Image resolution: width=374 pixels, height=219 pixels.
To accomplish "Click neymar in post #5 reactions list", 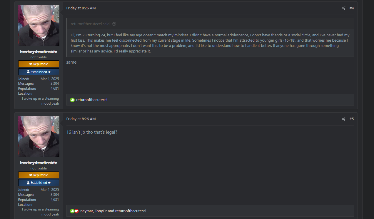I will tap(87, 211).
